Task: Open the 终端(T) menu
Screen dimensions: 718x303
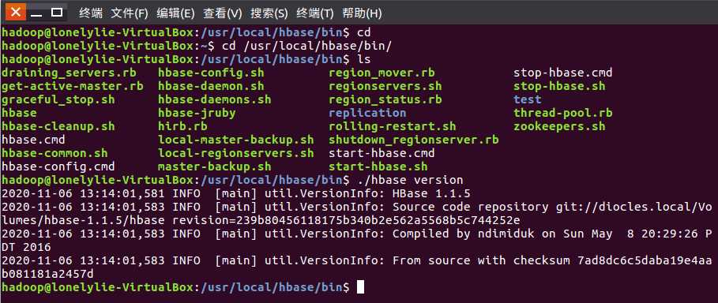Action: point(315,13)
